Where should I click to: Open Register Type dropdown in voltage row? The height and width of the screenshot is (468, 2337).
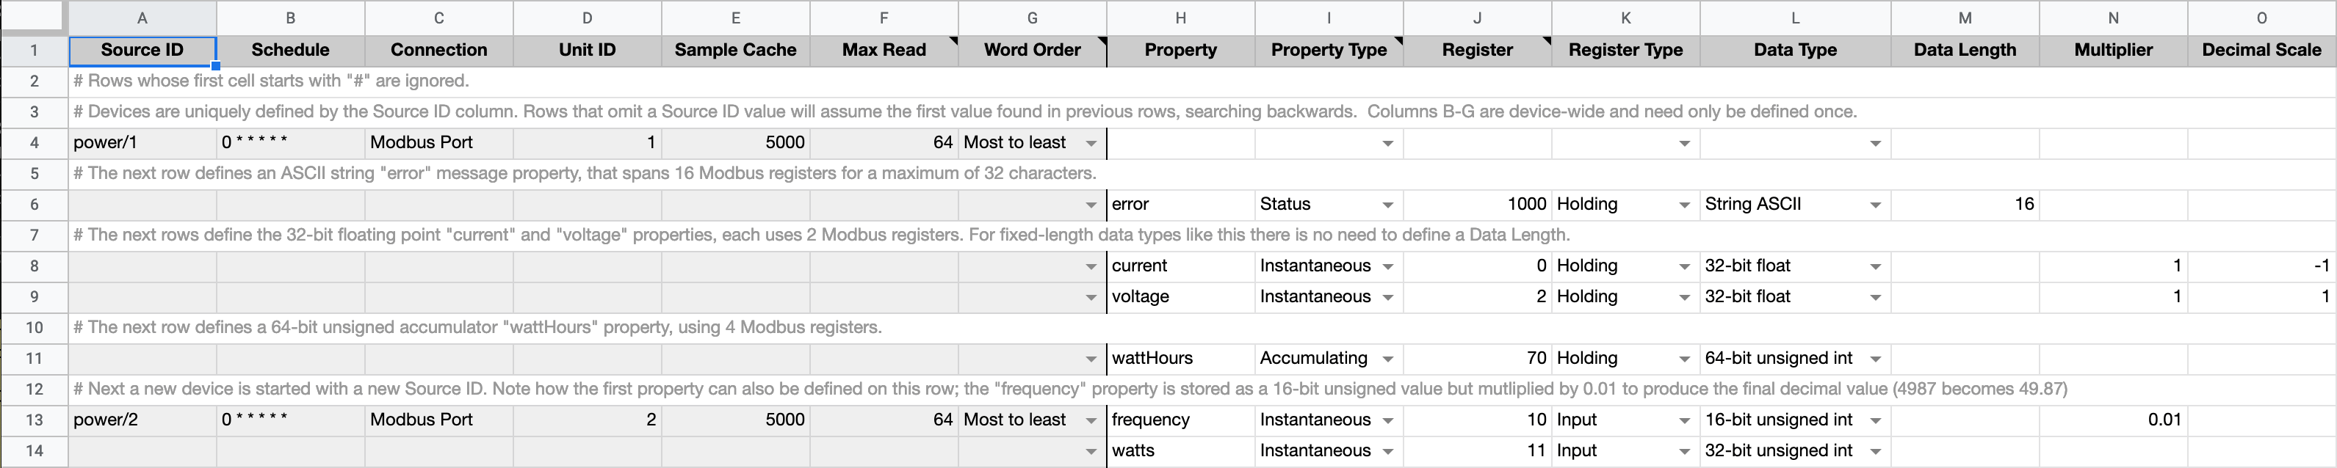click(x=1684, y=298)
